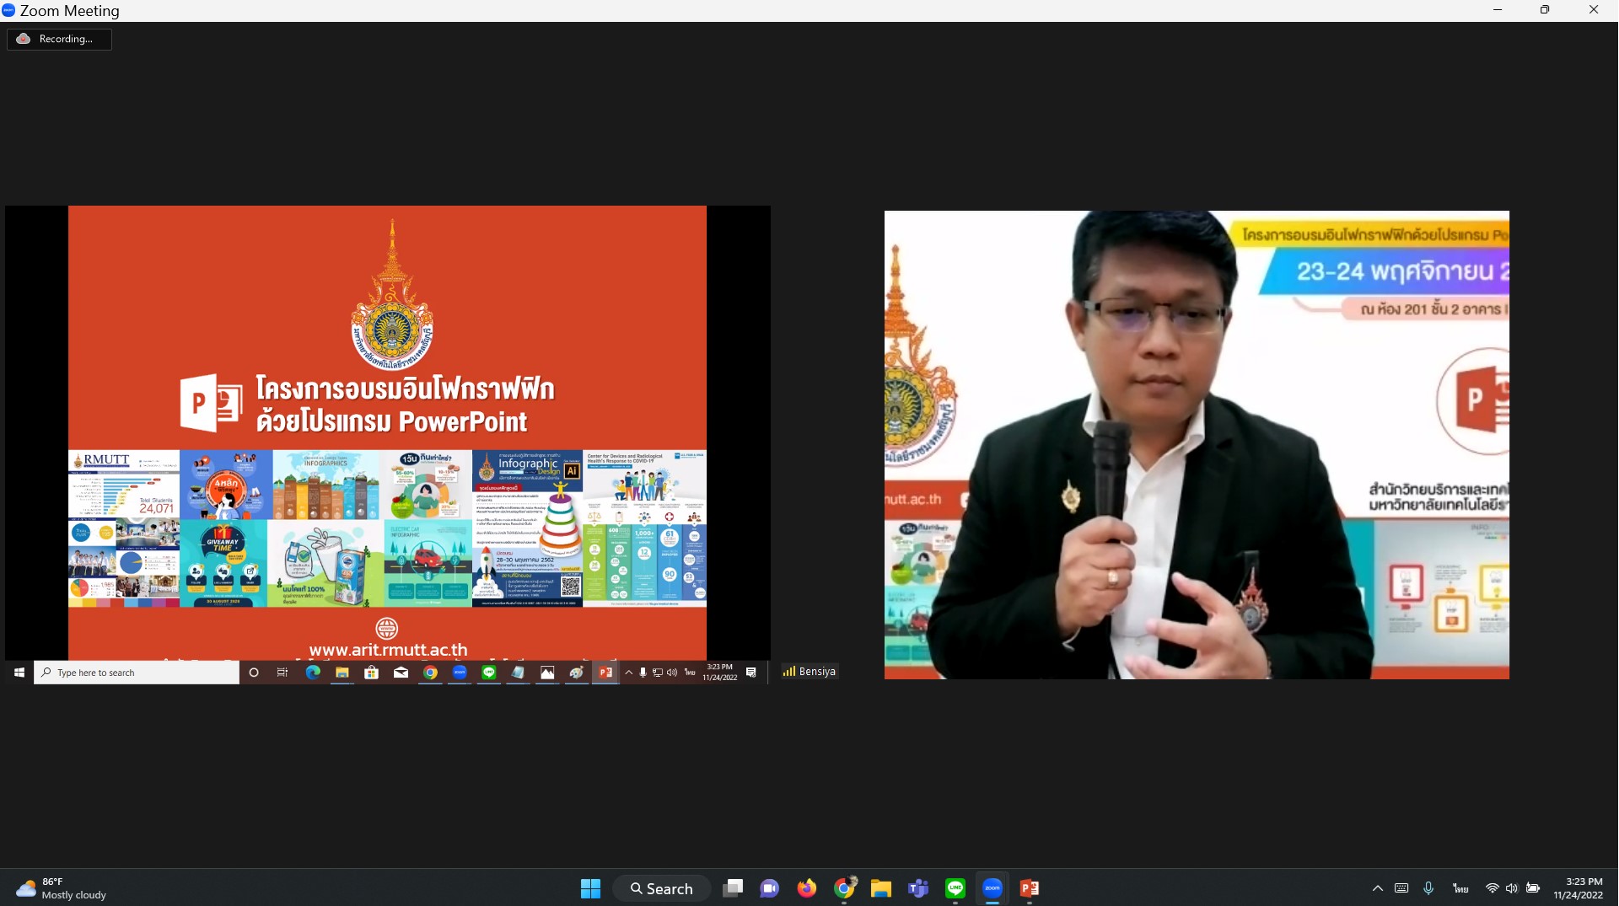The image size is (1619, 906).
Task: Open the Windows 11 Start menu
Action: (590, 888)
